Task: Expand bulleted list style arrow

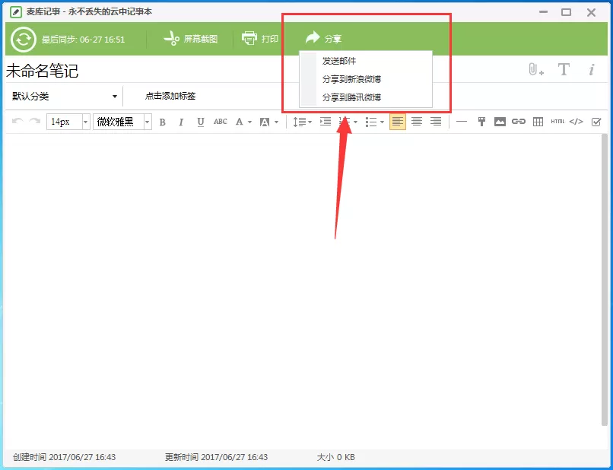Action: (x=382, y=122)
